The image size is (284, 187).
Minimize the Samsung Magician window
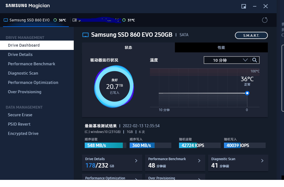click(255, 6)
